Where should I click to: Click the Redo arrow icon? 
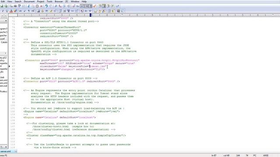[51, 6]
